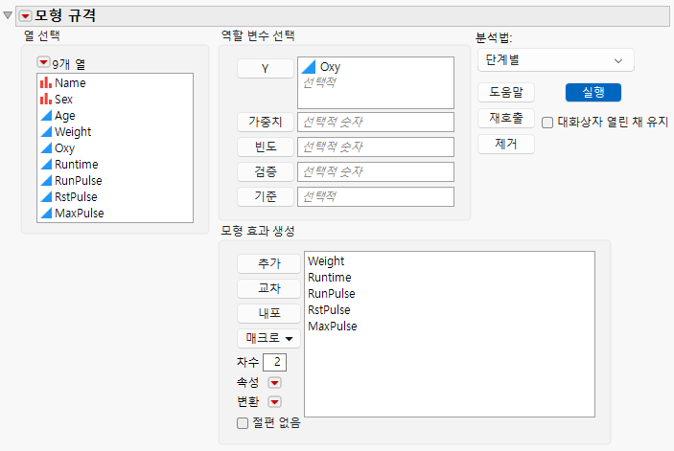Click the continuous icon beside Oxy in column list
This screenshot has width=674, height=451.
click(46, 148)
